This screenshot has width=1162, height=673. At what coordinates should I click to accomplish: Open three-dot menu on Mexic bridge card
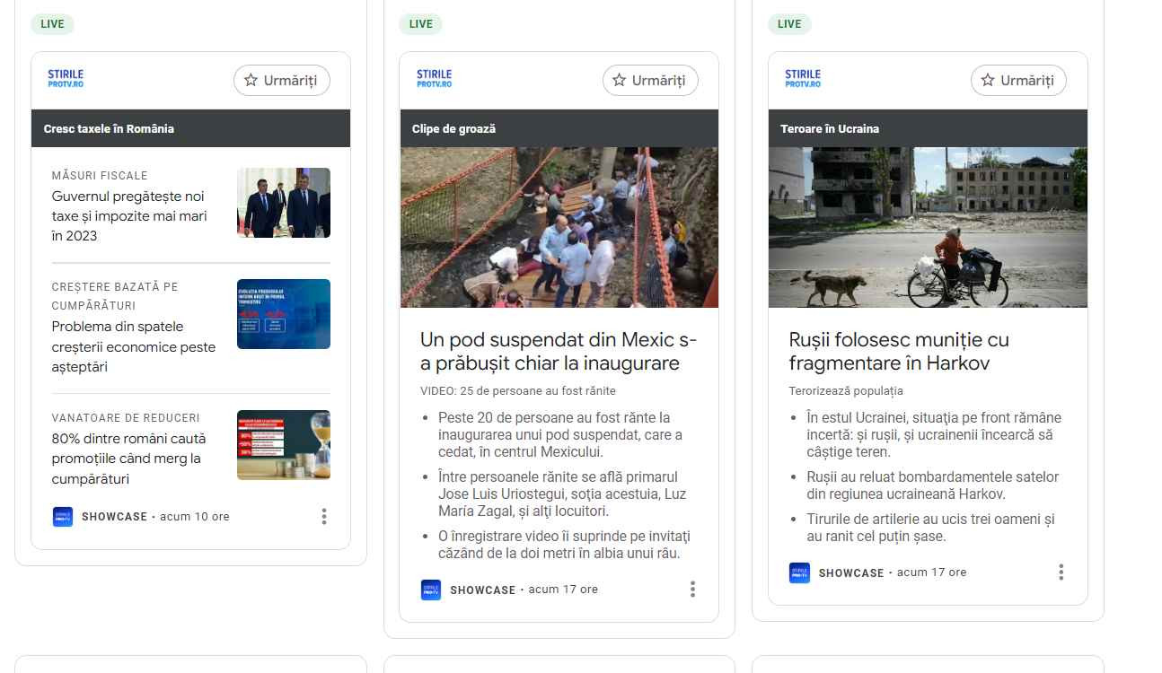pyautogui.click(x=692, y=590)
